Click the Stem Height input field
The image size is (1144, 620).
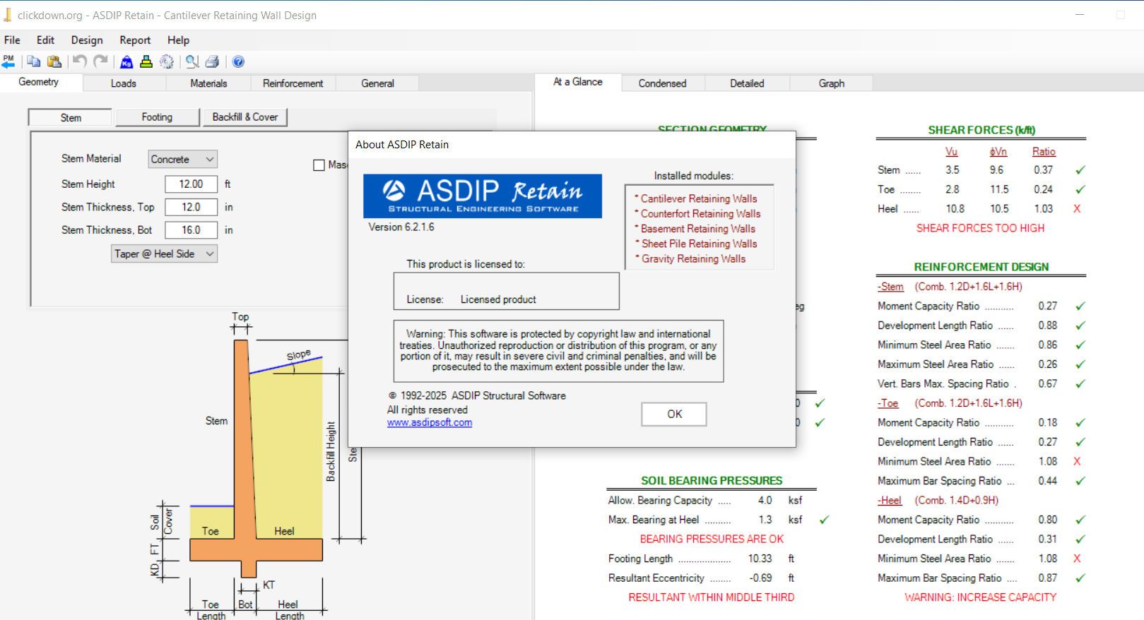click(x=191, y=184)
